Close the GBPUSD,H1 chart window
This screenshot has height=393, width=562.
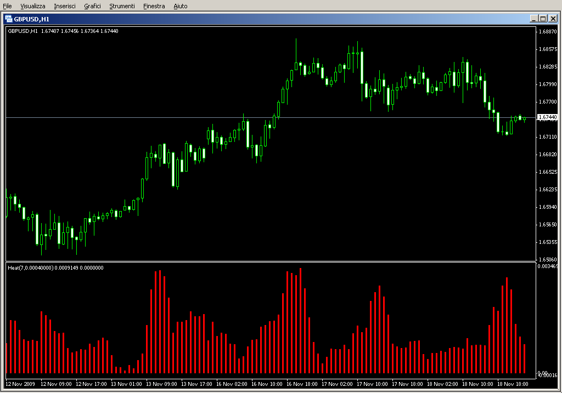click(x=553, y=19)
